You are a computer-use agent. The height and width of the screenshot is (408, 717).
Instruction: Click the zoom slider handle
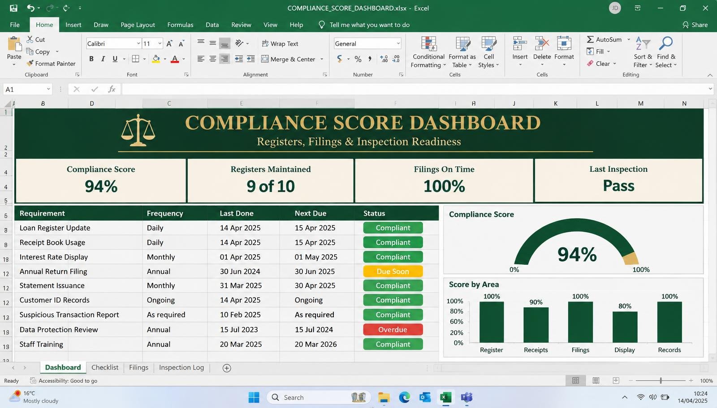(x=661, y=381)
